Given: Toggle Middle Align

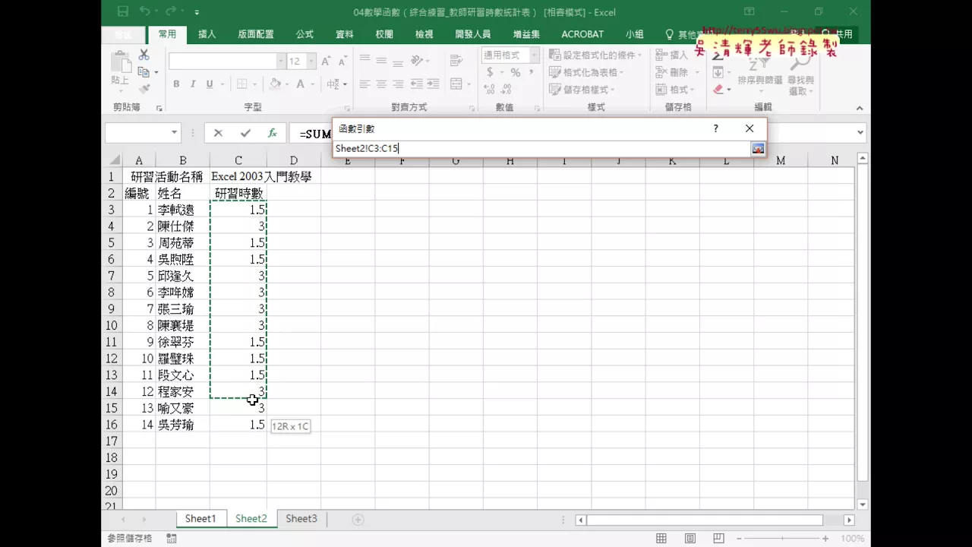Looking at the screenshot, I should coord(381,60).
